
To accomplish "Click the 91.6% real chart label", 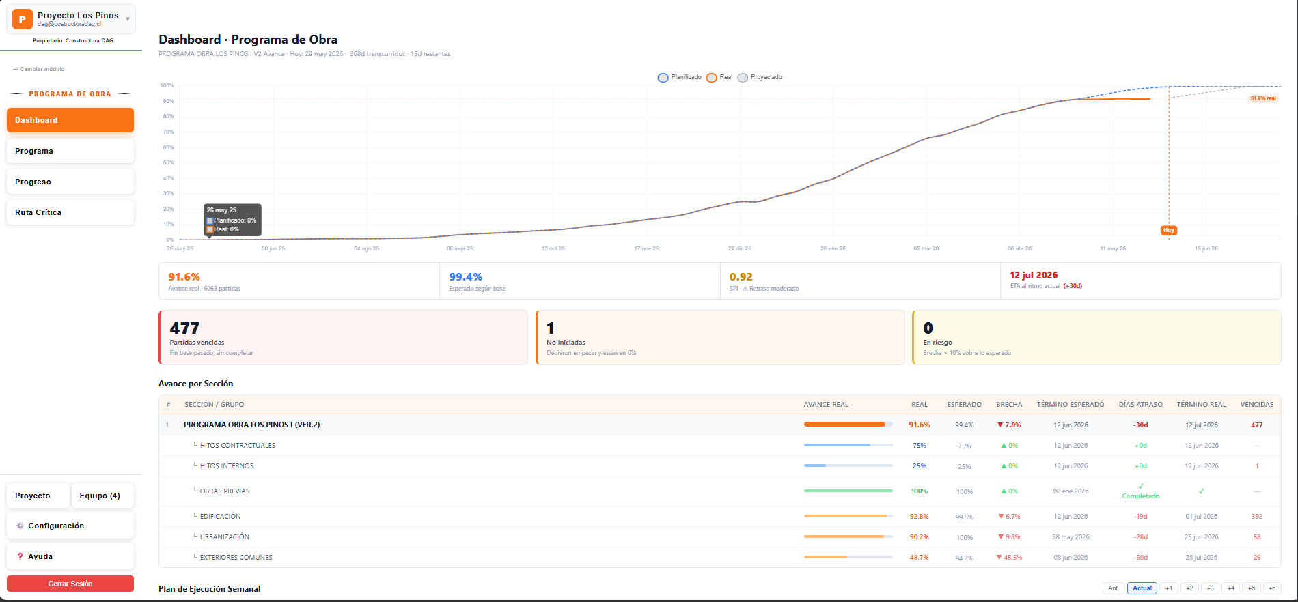I will (x=1263, y=98).
